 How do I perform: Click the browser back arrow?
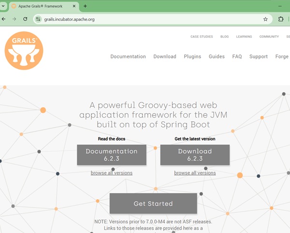[x=3, y=19]
